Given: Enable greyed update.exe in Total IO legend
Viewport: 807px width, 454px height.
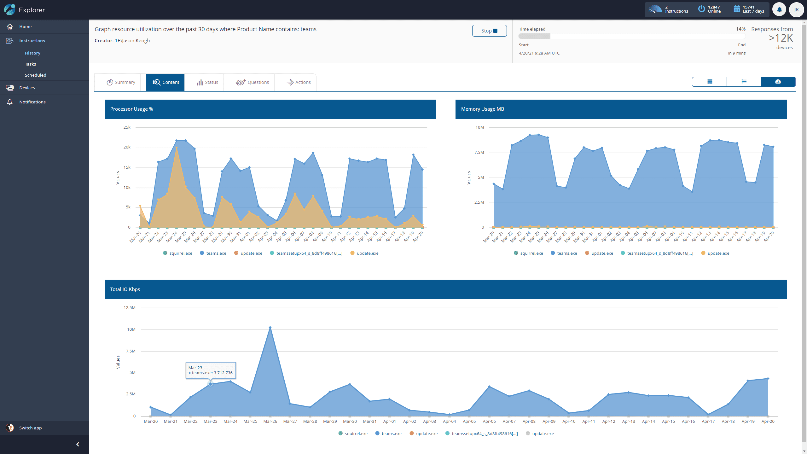Looking at the screenshot, I should 540,434.
